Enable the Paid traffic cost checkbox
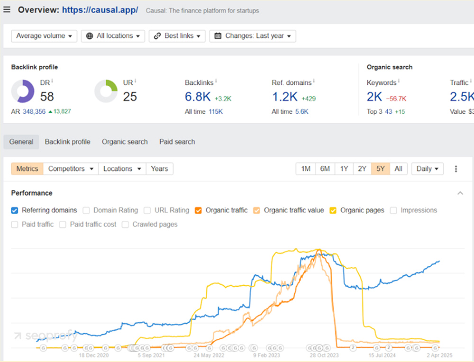 pos(63,225)
